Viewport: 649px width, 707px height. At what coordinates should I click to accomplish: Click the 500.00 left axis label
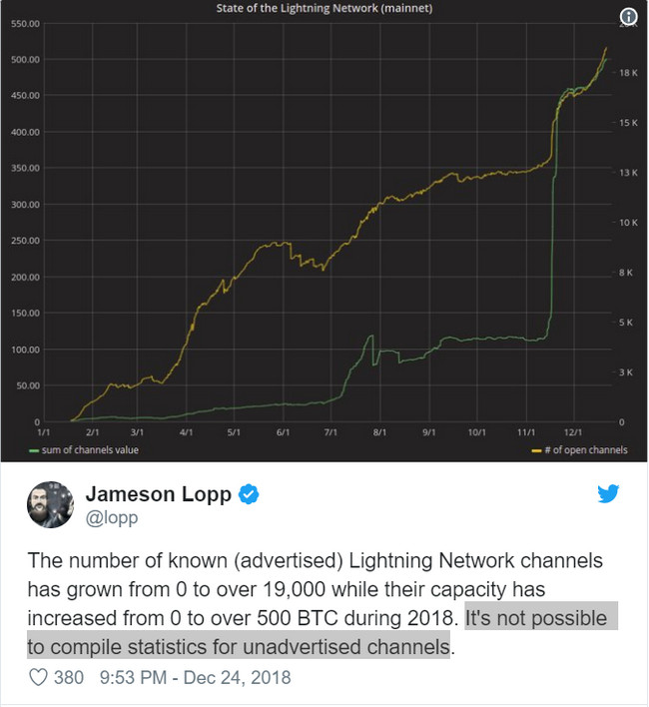[x=25, y=60]
